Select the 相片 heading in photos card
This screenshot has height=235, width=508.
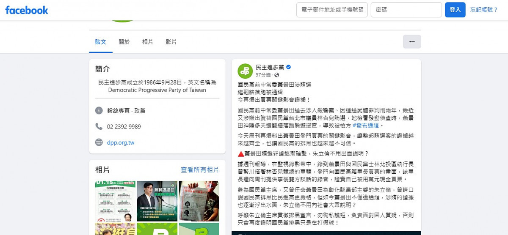pyautogui.click(x=102, y=170)
